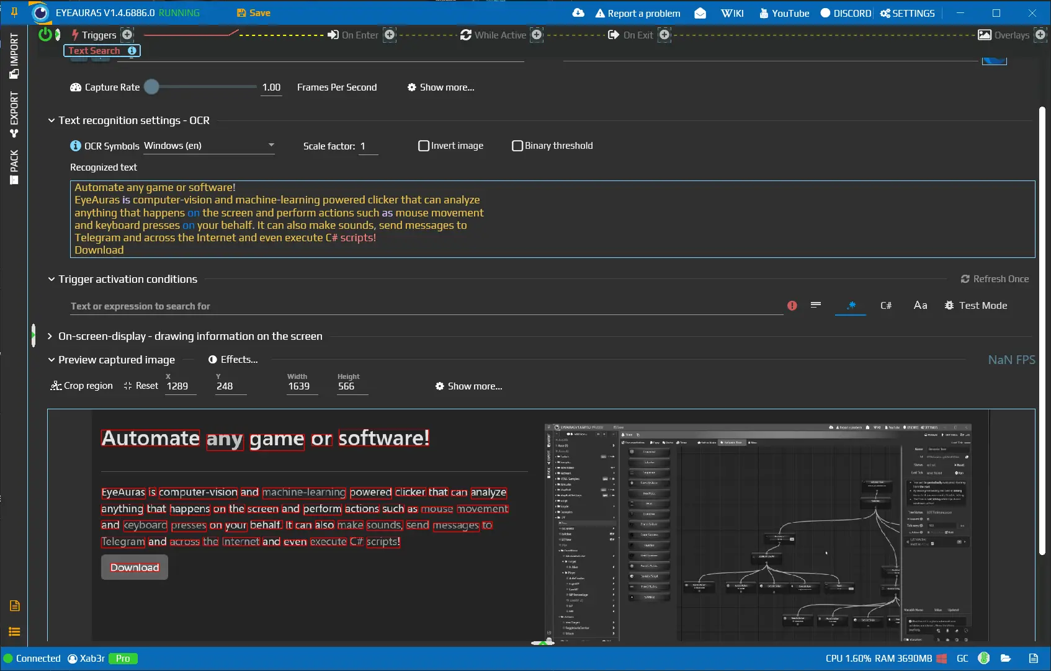
Task: Open the OCR Symbols language dropdown
Action: 209,146
